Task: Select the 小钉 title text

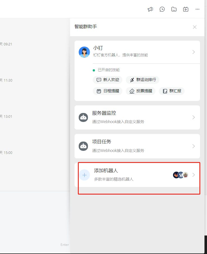Action: pos(98,48)
